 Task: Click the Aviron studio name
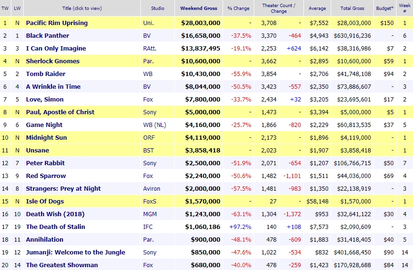pos(152,189)
